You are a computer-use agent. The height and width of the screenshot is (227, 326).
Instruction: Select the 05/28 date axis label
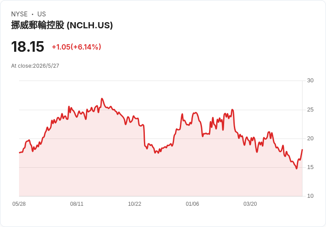coord(19,204)
